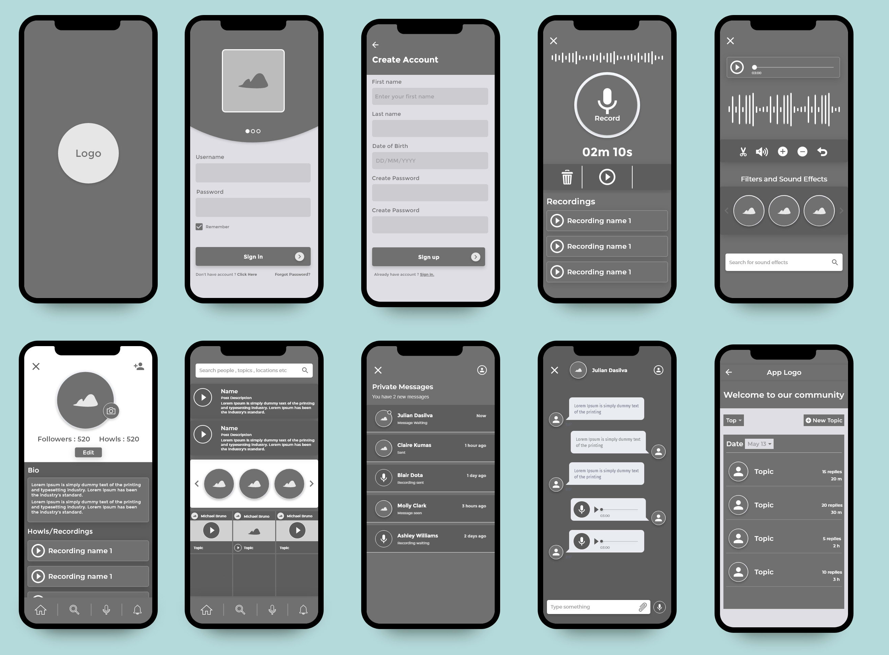Enable the add follower/person icon
Viewport: 889px width, 655px height.
click(138, 366)
